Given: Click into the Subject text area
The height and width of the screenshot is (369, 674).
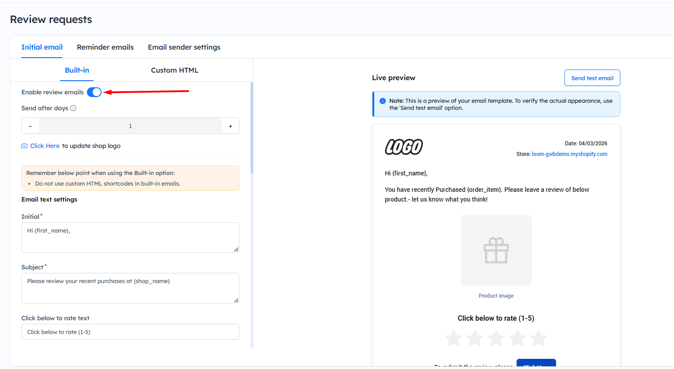Looking at the screenshot, I should tap(130, 288).
